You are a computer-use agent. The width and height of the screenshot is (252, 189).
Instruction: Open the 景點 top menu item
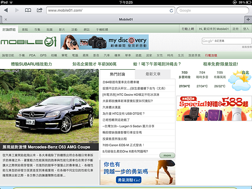click(25, 29)
